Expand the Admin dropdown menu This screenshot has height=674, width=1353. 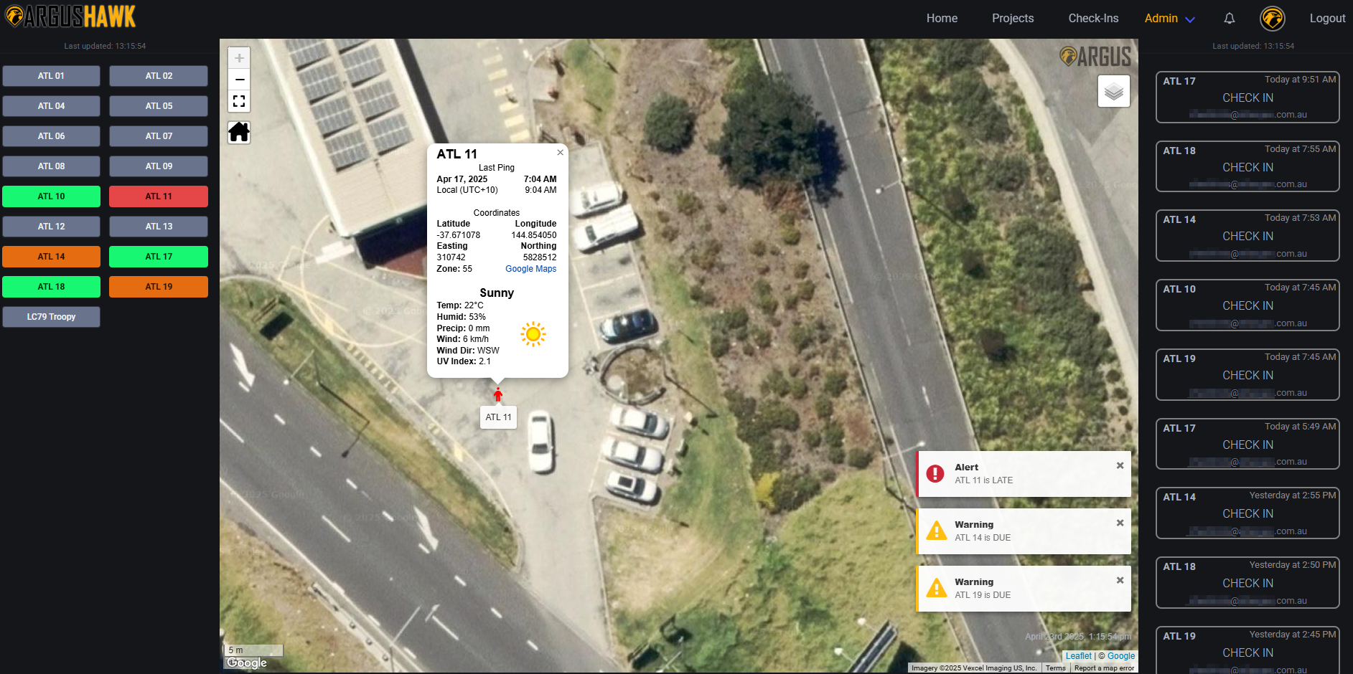pyautogui.click(x=1169, y=19)
